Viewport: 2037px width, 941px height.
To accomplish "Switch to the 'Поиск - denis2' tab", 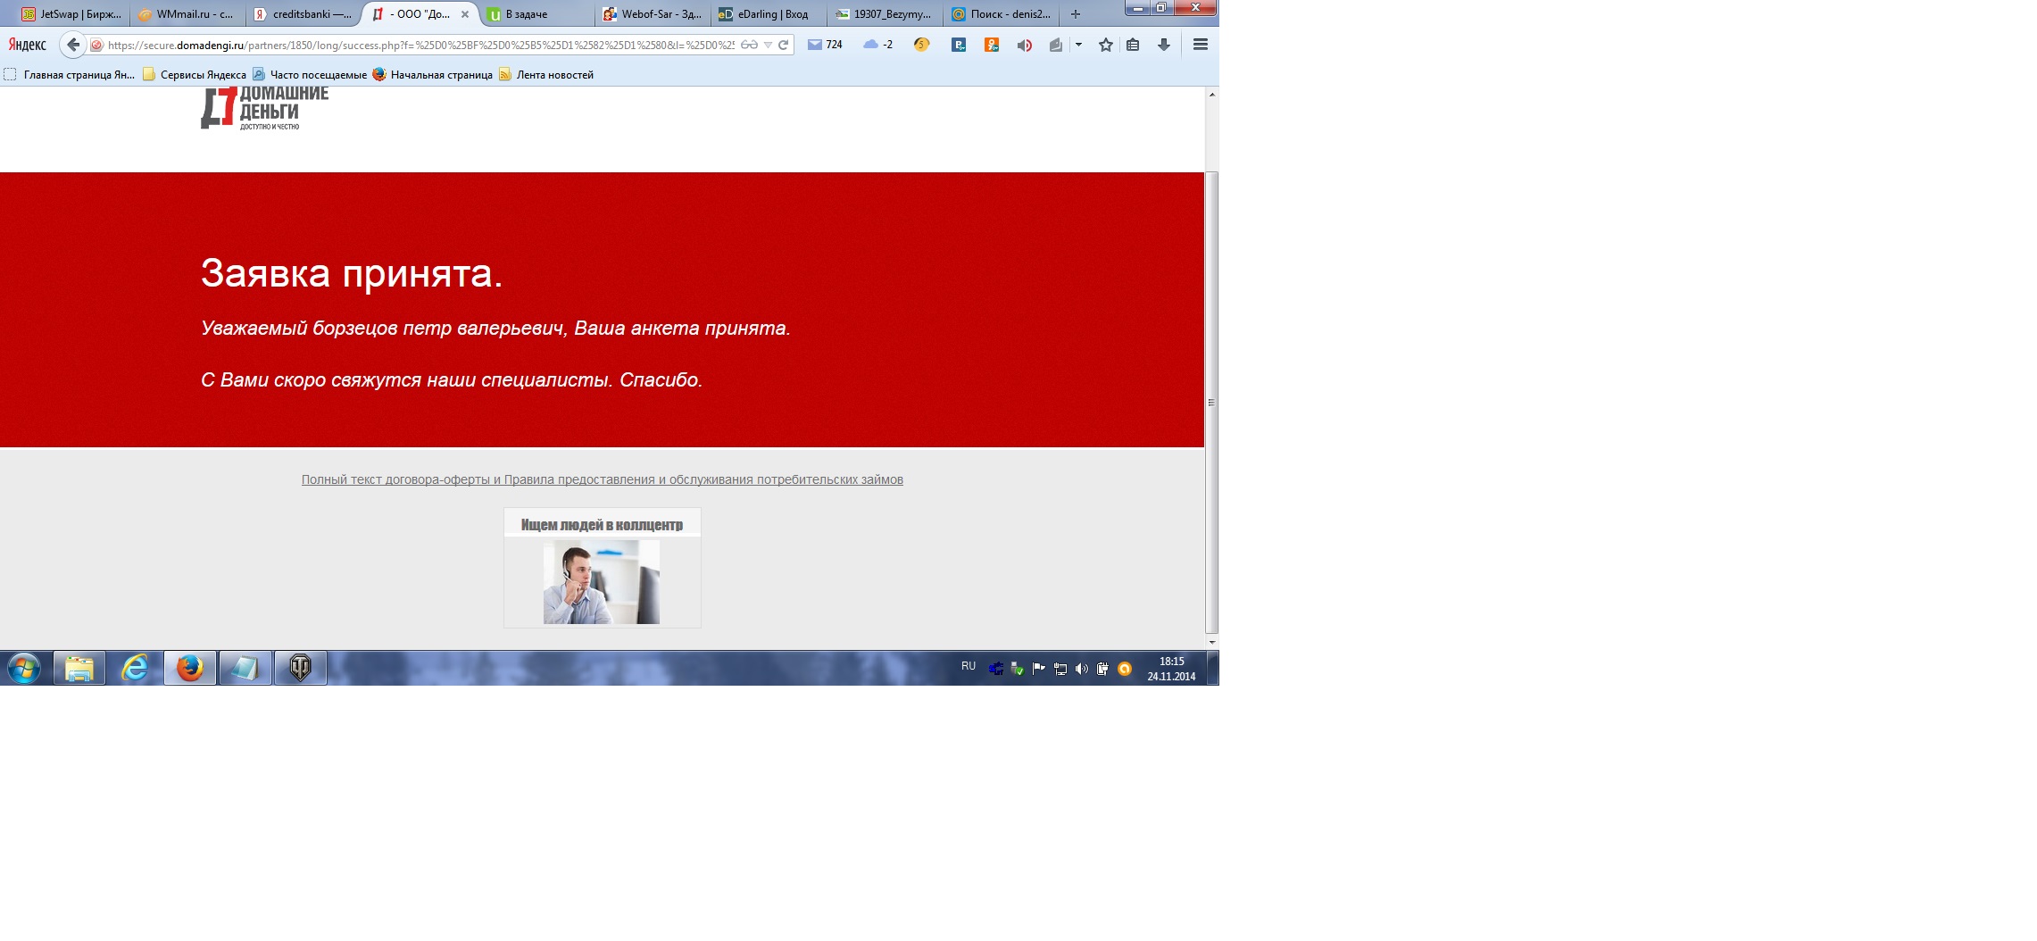I will click(x=1002, y=14).
